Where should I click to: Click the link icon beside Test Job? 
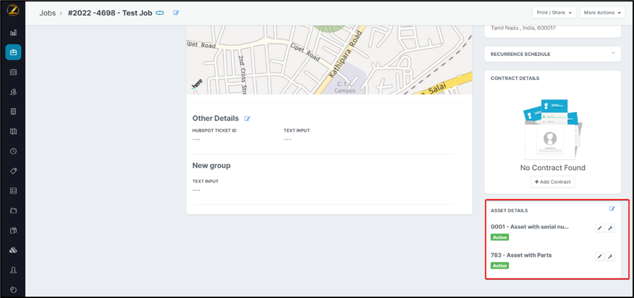pyautogui.click(x=160, y=13)
